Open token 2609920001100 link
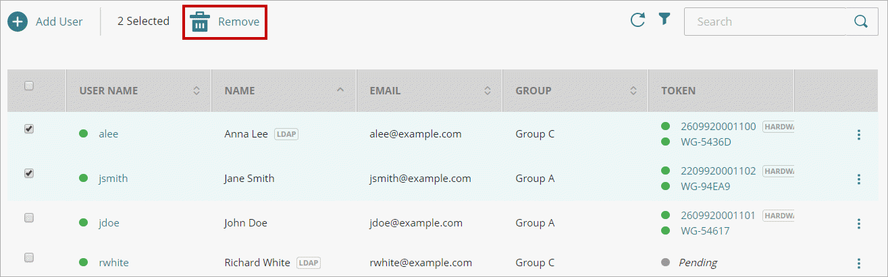The width and height of the screenshot is (888, 277). click(719, 126)
